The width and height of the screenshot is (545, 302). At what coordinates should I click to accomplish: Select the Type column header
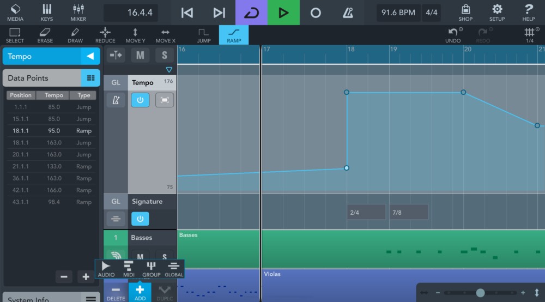pyautogui.click(x=84, y=95)
